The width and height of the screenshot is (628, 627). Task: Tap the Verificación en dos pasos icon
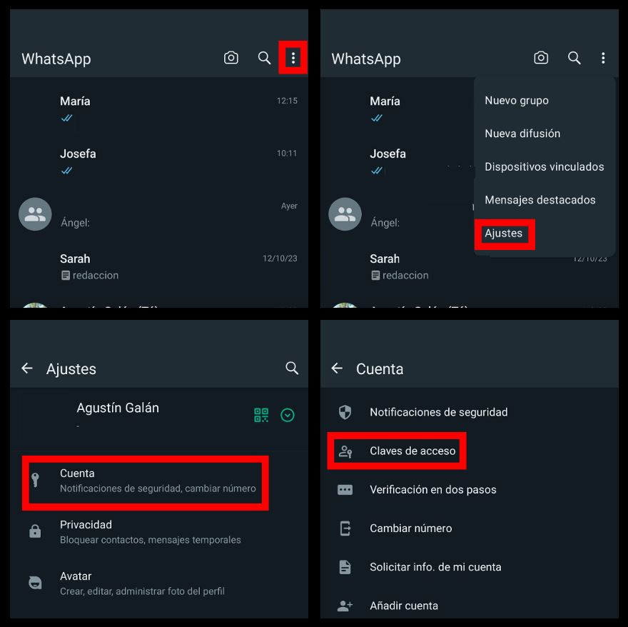(x=345, y=490)
